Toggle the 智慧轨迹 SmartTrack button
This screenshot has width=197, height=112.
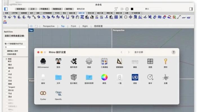(57, 9)
